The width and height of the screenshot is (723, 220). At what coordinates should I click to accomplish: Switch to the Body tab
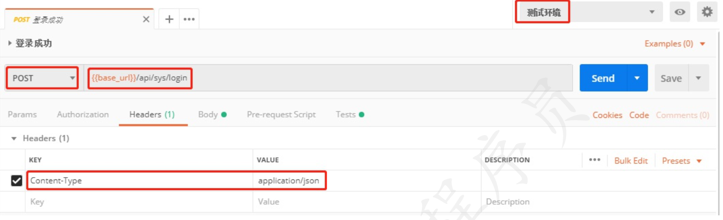point(213,114)
